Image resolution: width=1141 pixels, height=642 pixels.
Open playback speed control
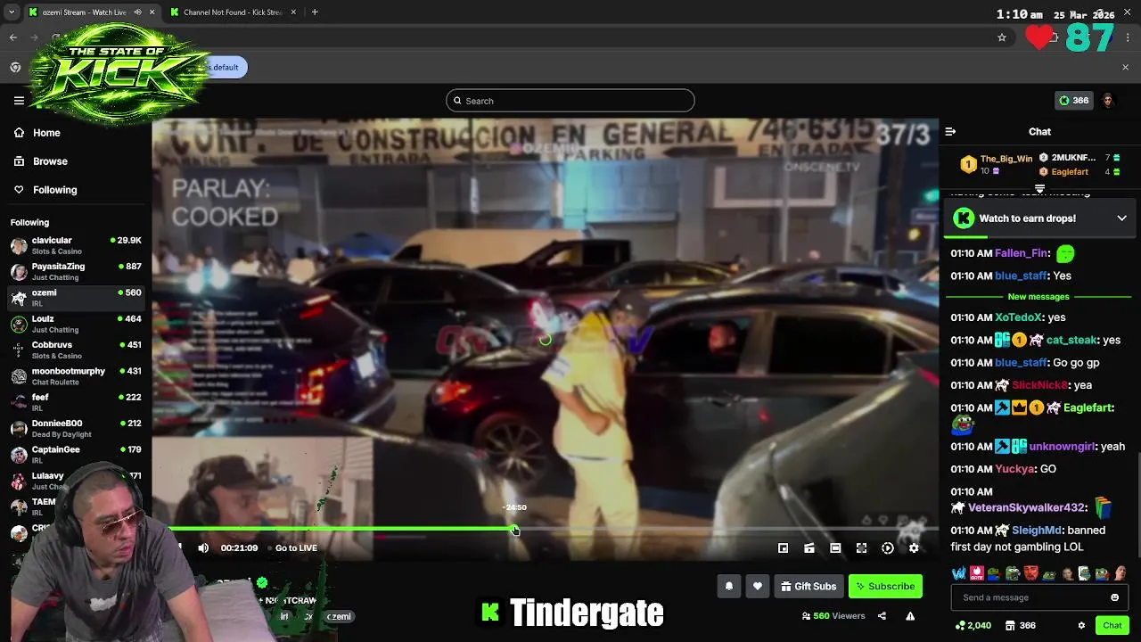pos(888,548)
